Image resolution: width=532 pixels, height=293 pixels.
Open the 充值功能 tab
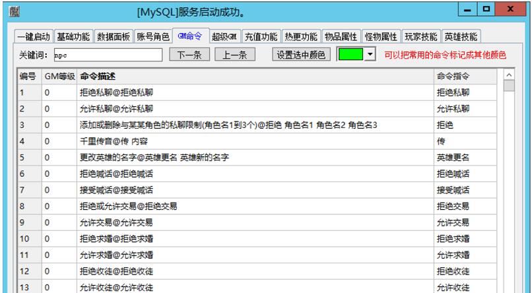point(261,36)
